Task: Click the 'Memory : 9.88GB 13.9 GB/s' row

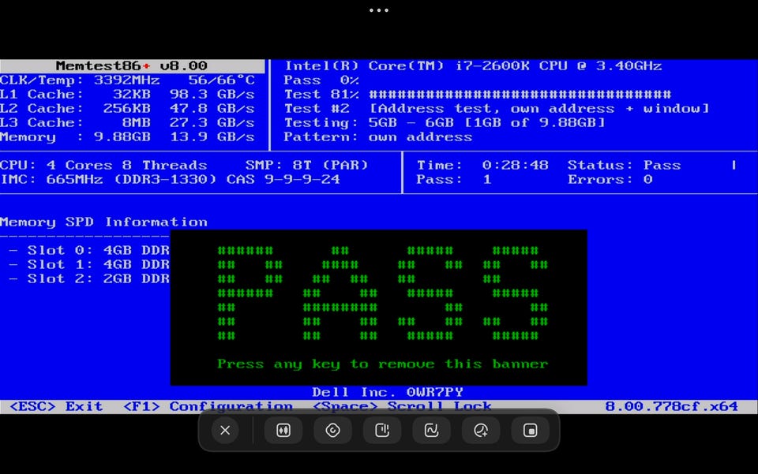Action: pos(128,137)
